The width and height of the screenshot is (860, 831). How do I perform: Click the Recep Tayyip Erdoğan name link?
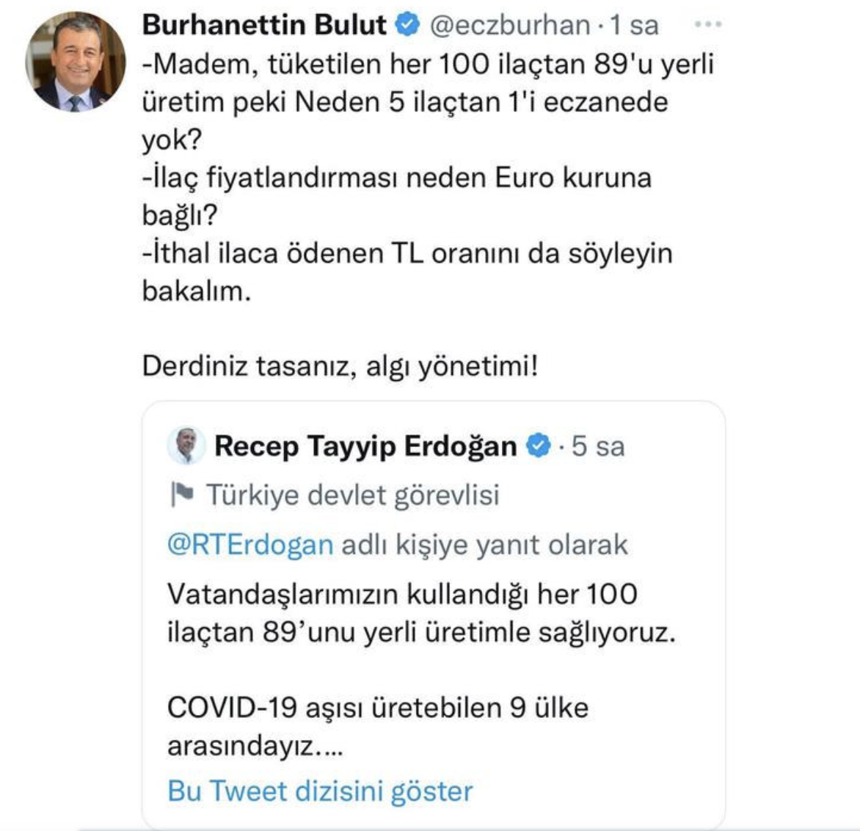tap(367, 444)
